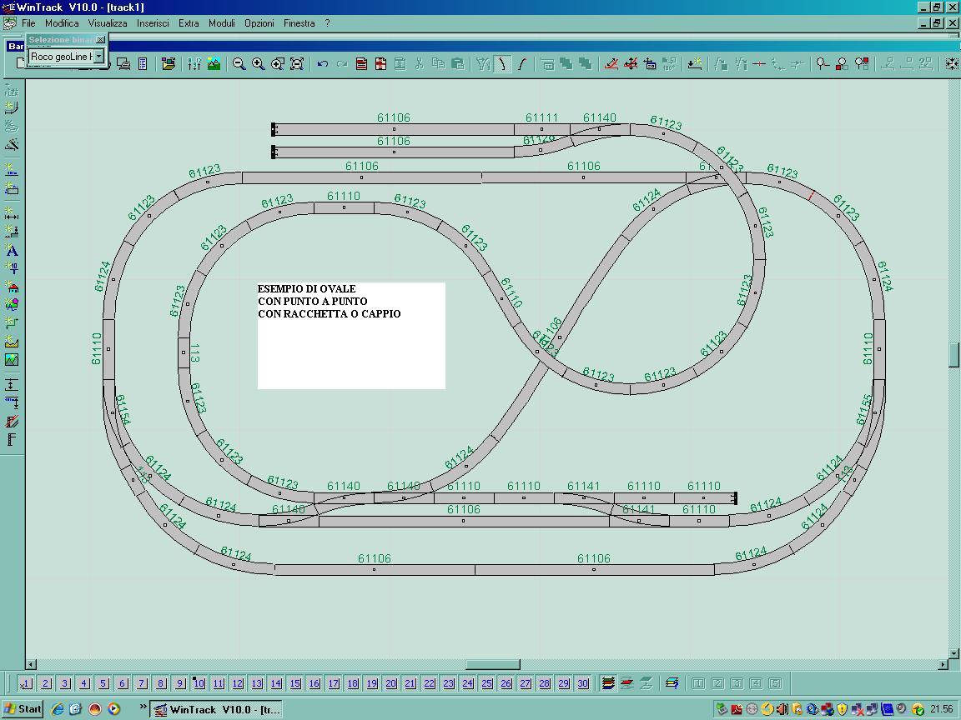961x720 pixels.
Task: Select the text 'A' tool in left toolbar
Action: coord(12,250)
